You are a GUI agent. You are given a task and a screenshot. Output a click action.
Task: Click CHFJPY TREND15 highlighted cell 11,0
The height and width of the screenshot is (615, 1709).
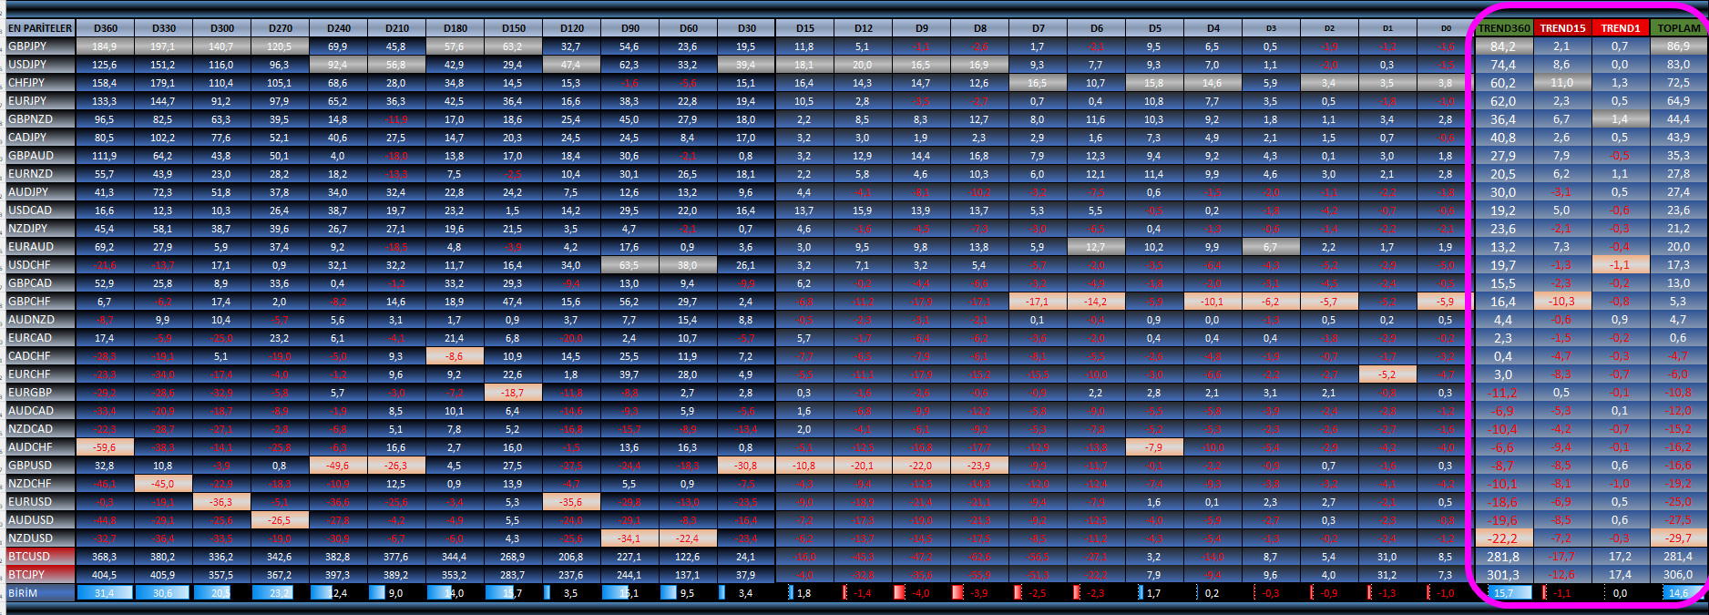click(1562, 83)
